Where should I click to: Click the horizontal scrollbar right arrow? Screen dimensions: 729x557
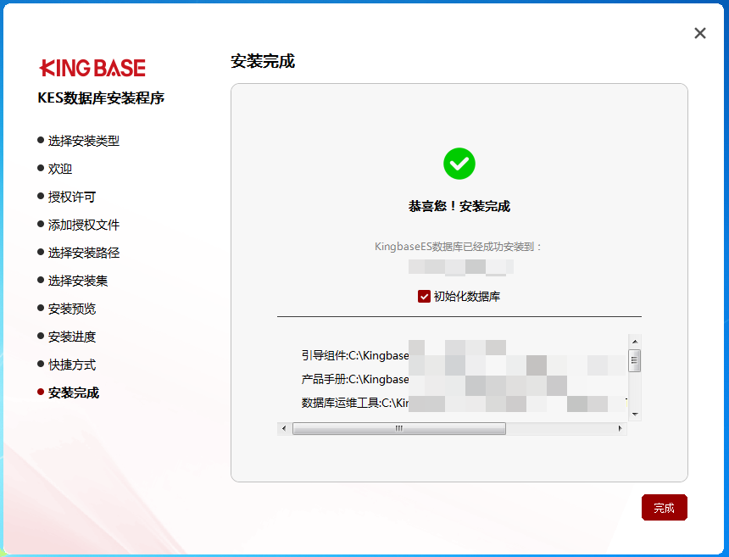(620, 428)
